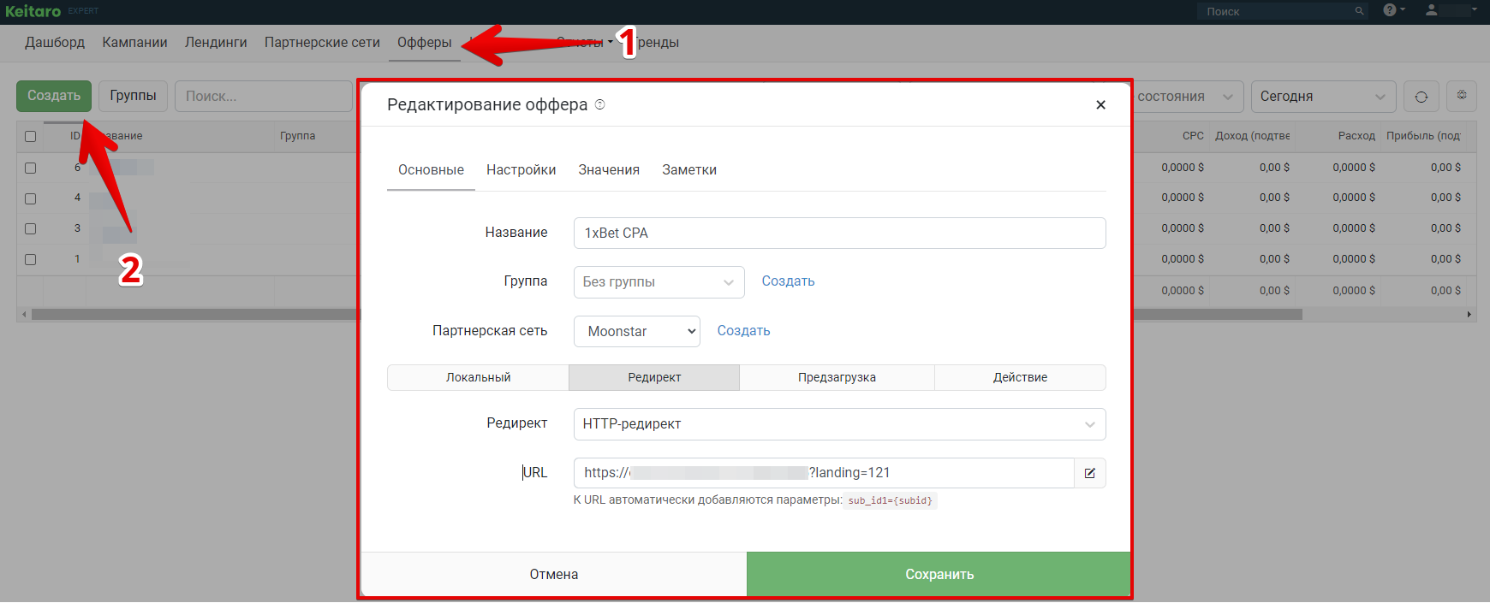Click the table scrollbar right arrow
1490x603 pixels.
[1469, 315]
